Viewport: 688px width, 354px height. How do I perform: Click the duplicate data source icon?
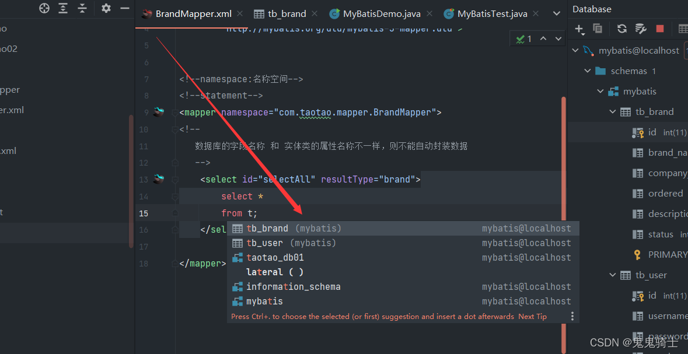point(598,29)
